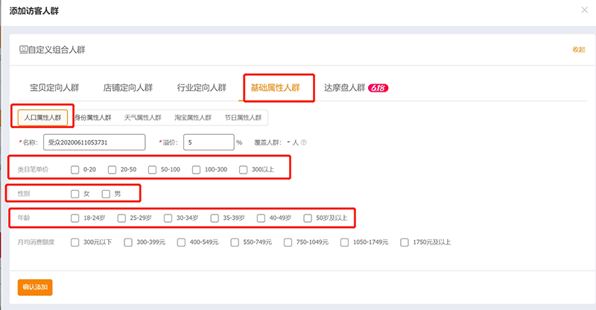Click the 确认添加 button
The image size is (596, 310).
35,286
